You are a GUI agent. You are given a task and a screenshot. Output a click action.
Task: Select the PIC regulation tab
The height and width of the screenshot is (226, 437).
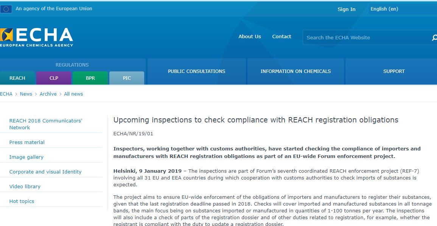coord(127,78)
